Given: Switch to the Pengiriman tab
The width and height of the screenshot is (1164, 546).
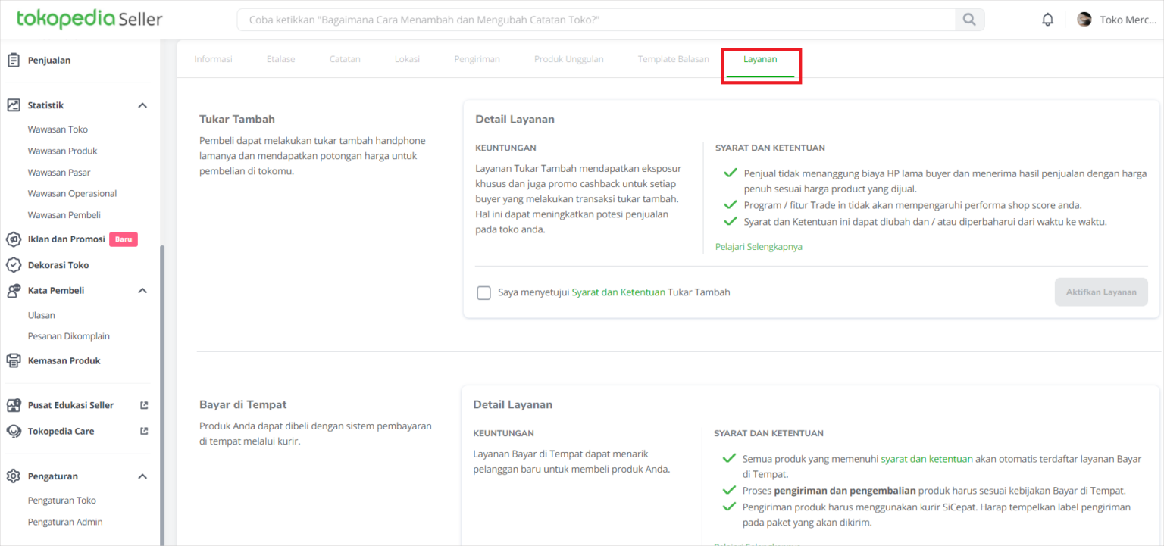Looking at the screenshot, I should pyautogui.click(x=477, y=59).
